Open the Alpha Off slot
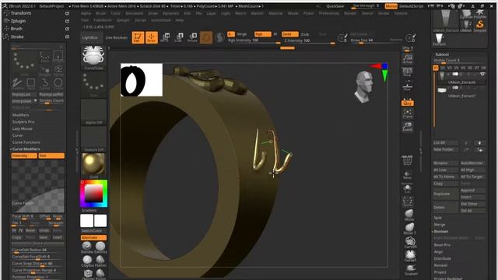 [x=93, y=112]
